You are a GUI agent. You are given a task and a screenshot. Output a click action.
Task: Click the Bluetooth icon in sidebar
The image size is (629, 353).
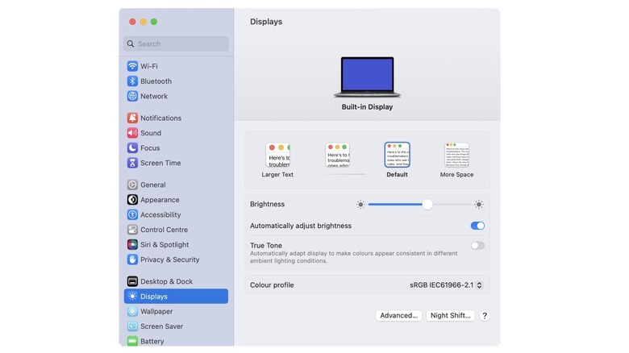132,81
